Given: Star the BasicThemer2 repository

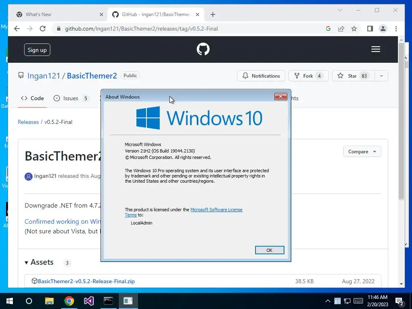Looking at the screenshot, I should pyautogui.click(x=353, y=76).
